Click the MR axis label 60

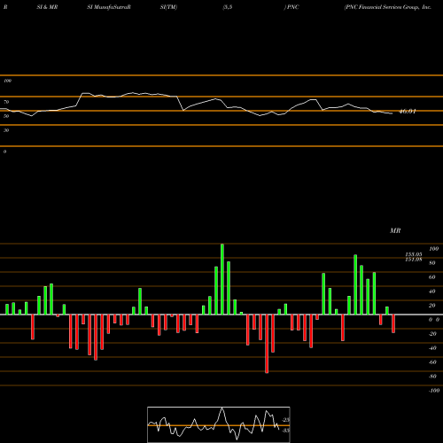[x=432, y=277]
